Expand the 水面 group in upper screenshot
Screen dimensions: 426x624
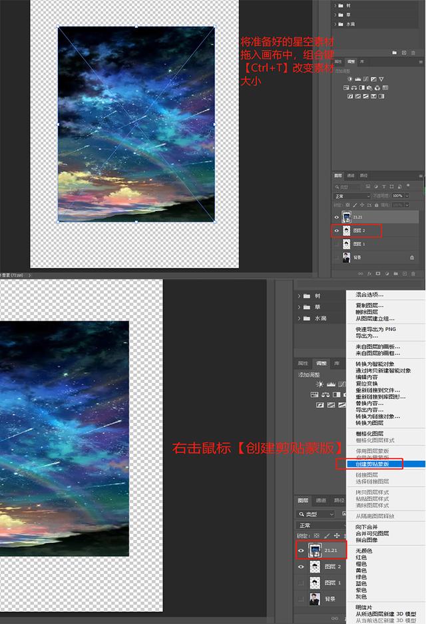[x=335, y=24]
